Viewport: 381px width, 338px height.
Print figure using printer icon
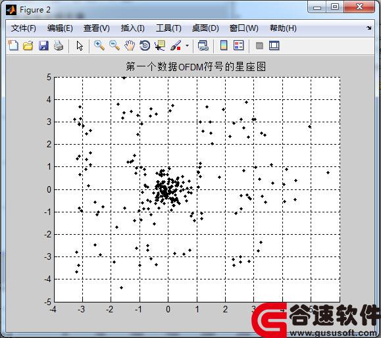click(59, 45)
